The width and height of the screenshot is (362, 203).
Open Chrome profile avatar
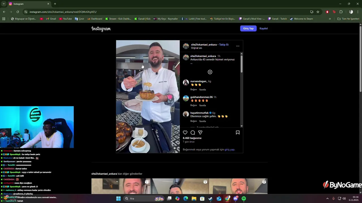click(351, 12)
